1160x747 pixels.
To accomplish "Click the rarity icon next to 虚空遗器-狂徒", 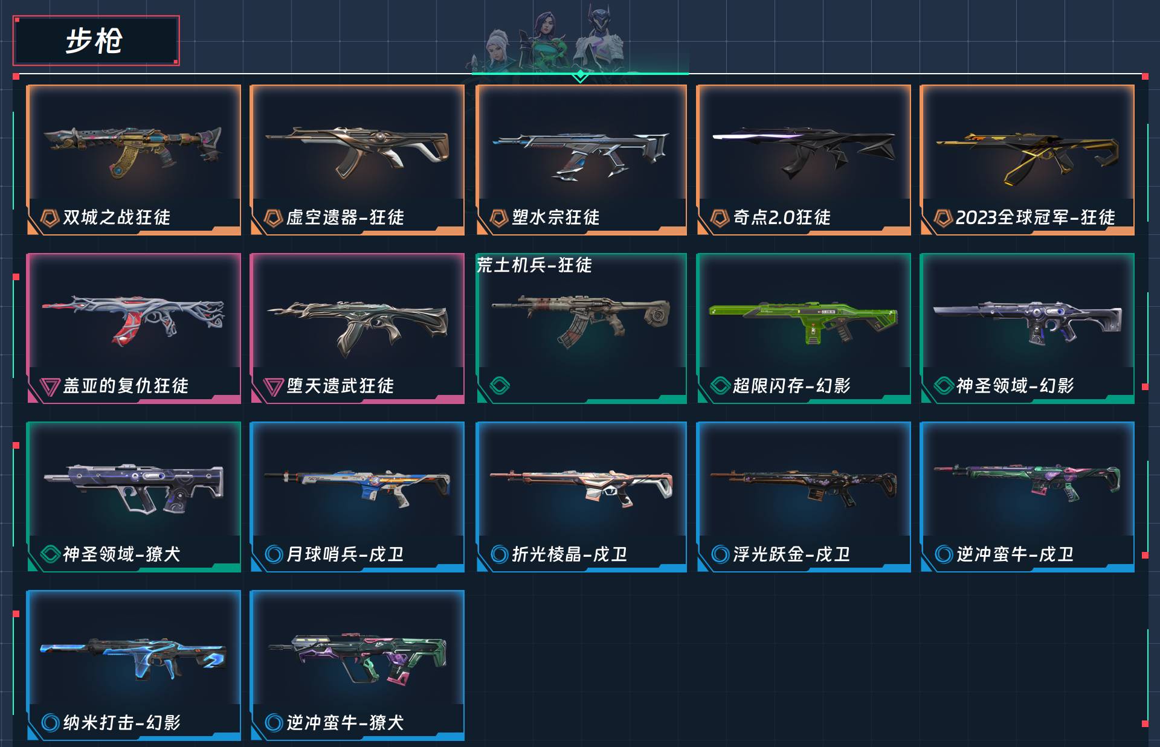I will pos(273,217).
